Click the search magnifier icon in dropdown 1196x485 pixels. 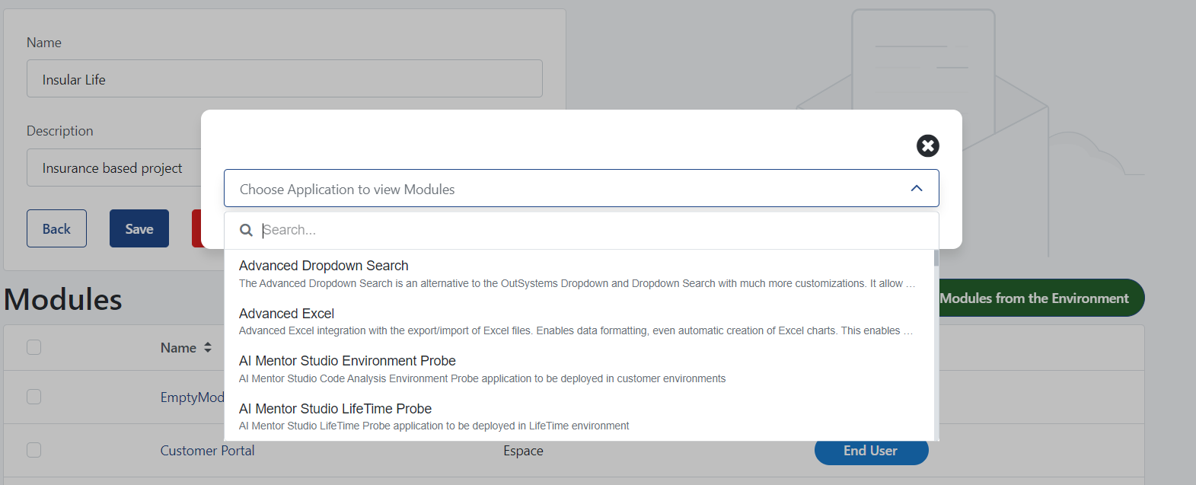[246, 230]
